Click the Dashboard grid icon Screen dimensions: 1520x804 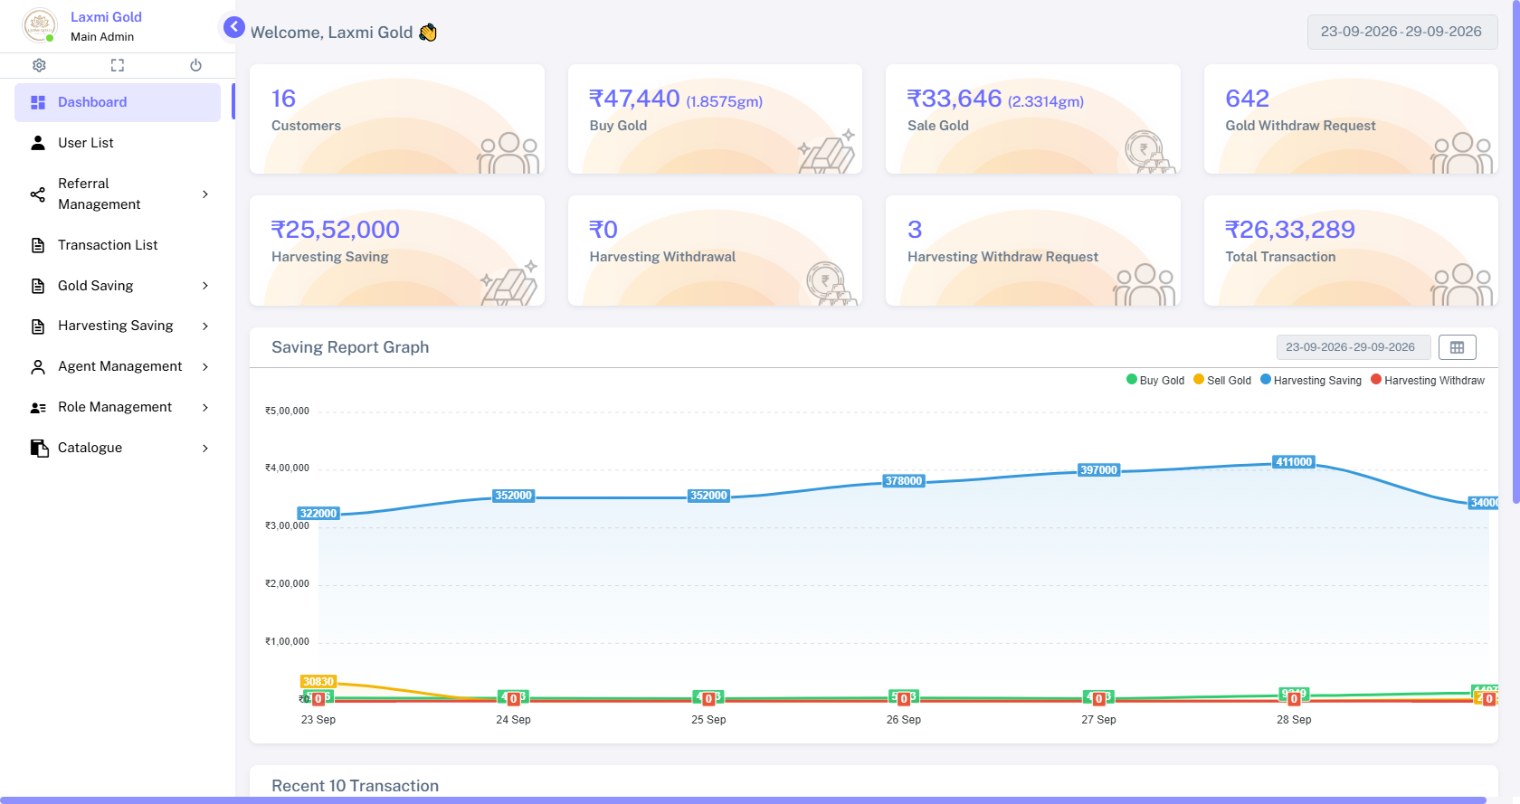point(38,102)
